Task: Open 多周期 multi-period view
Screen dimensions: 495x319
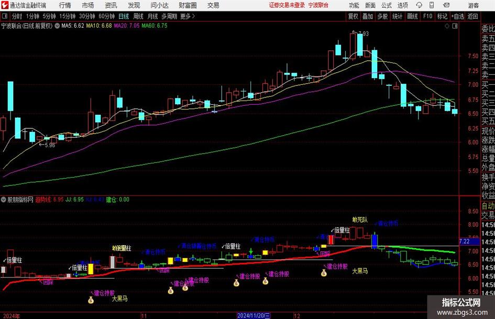Action: [x=169, y=16]
